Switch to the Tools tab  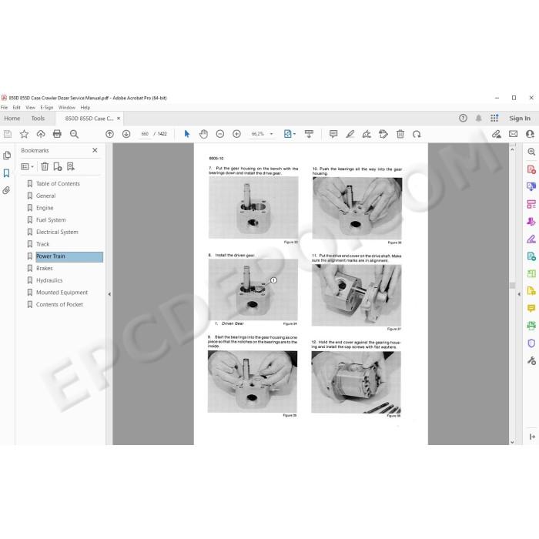(x=38, y=119)
